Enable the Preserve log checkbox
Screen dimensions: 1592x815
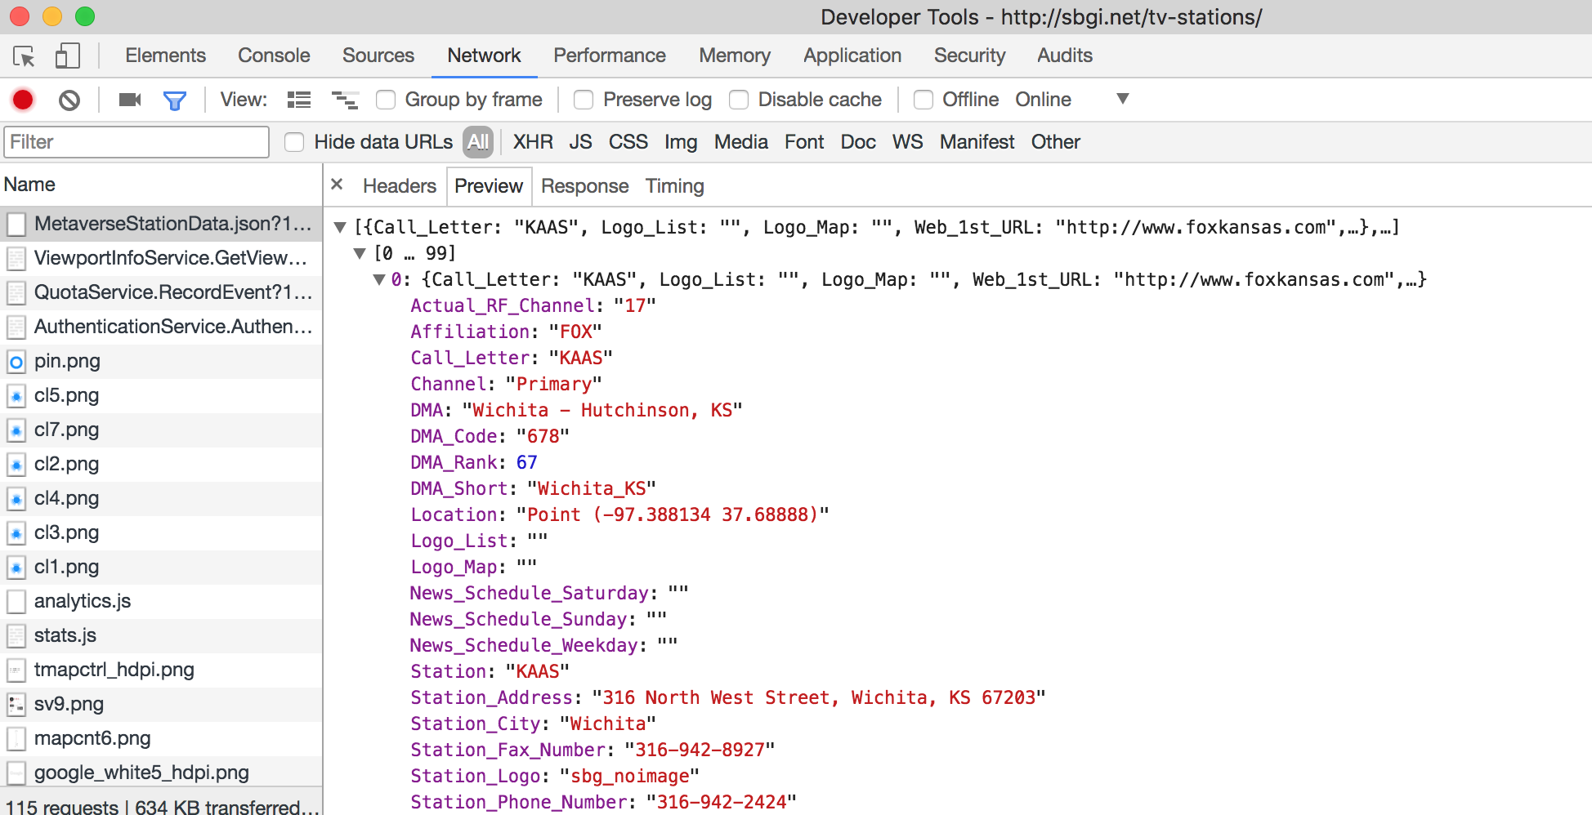click(584, 100)
